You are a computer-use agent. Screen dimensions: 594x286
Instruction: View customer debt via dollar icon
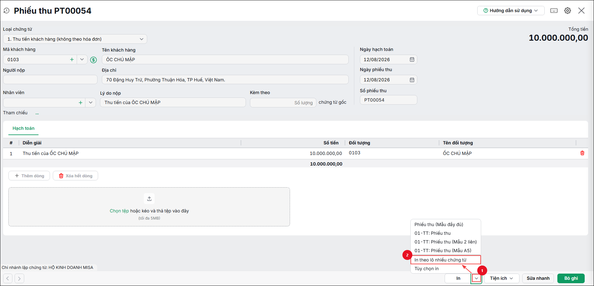(x=93, y=60)
